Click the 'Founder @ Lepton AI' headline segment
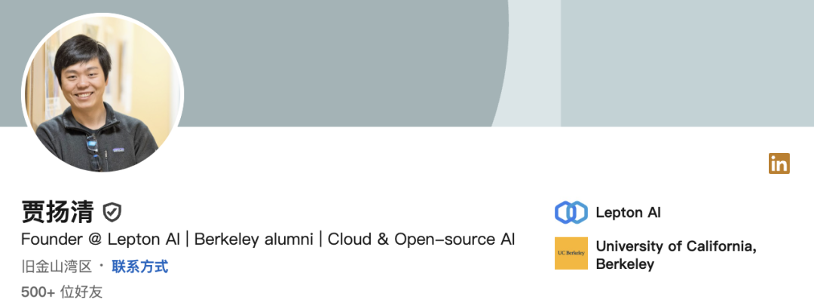Screen dimensions: 814x302 tap(101, 239)
